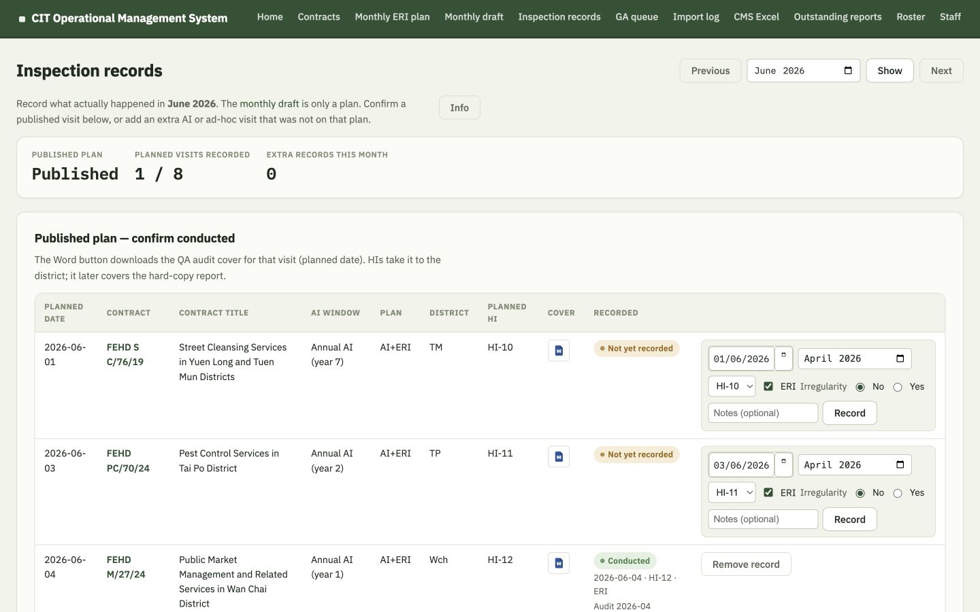
Task: Open the Contracts page
Action: coord(318,17)
